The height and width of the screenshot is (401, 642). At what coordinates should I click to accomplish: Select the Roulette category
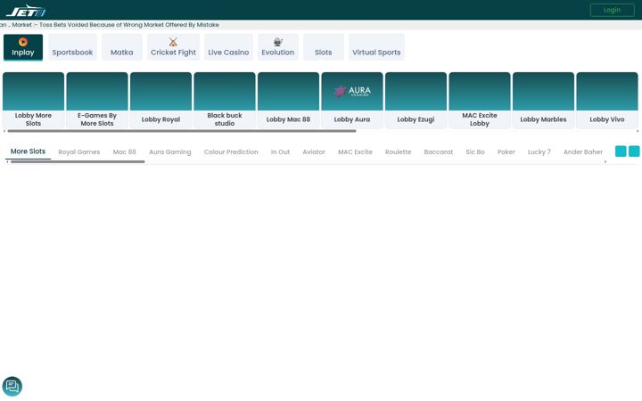click(398, 151)
